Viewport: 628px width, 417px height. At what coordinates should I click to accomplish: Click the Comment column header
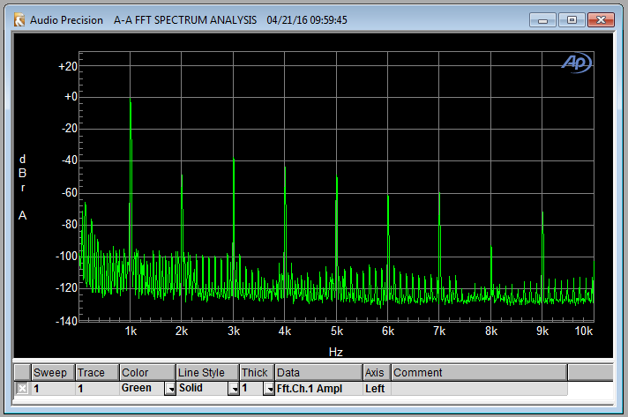pyautogui.click(x=479, y=373)
